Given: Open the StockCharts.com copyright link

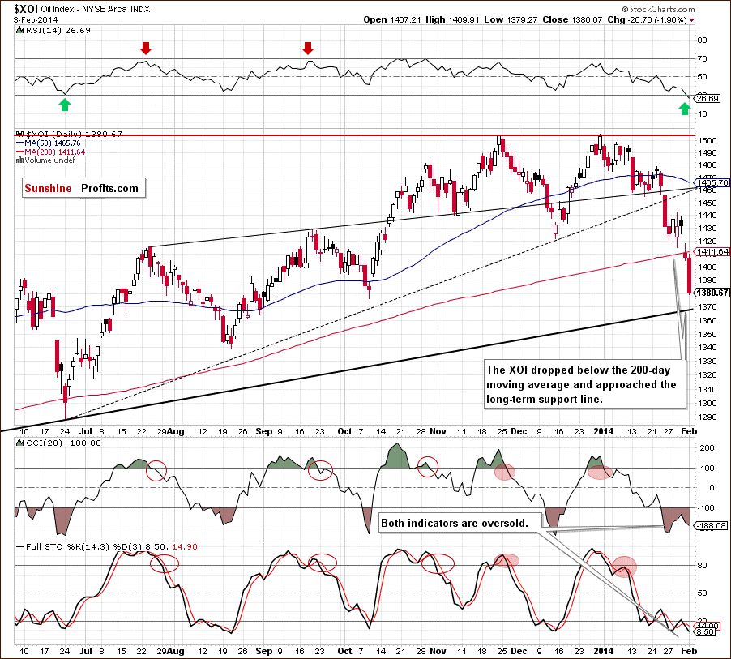Looking at the screenshot, I should tap(658, 10).
